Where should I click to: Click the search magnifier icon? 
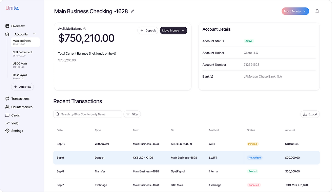coord(57,114)
